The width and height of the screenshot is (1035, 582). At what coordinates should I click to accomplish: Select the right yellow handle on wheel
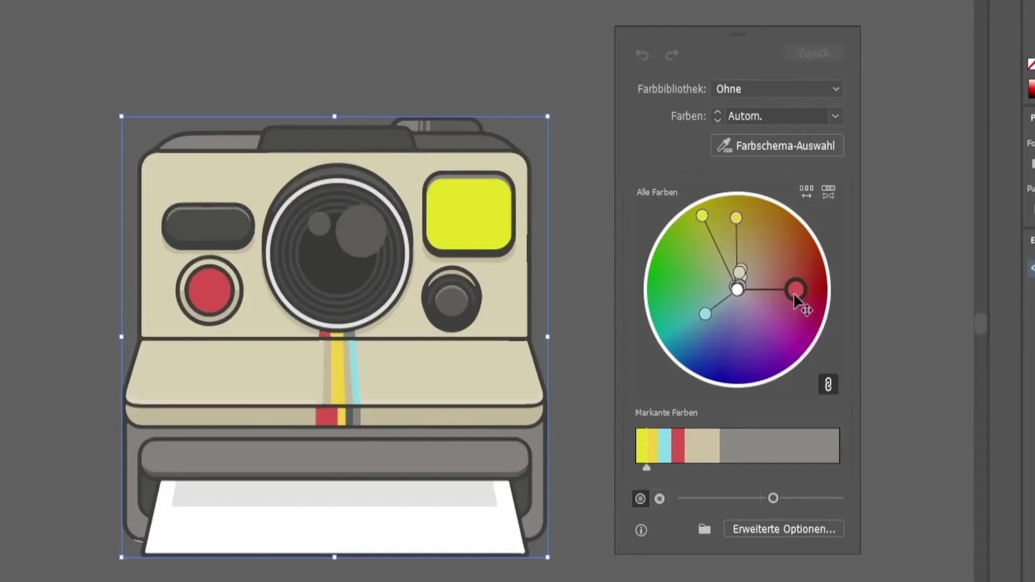(736, 217)
